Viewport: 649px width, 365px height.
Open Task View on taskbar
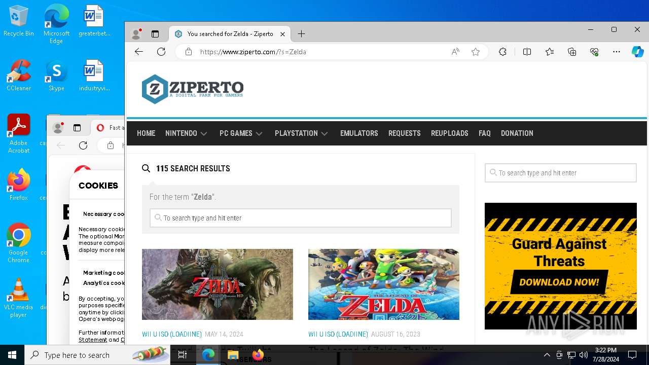click(x=183, y=355)
